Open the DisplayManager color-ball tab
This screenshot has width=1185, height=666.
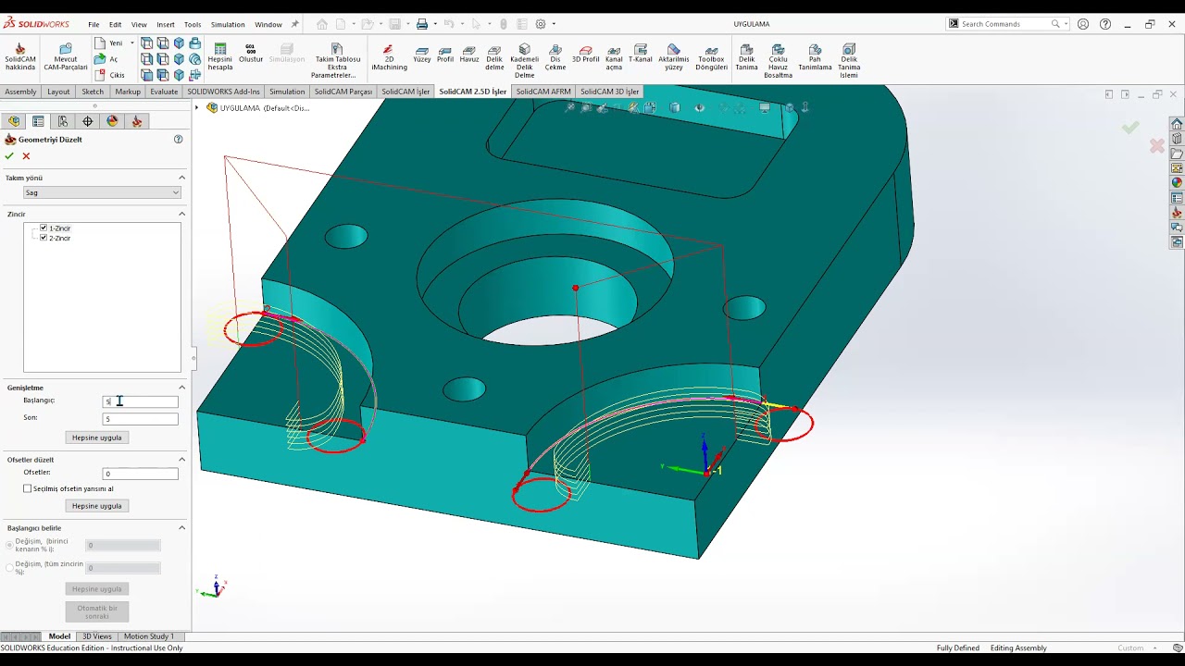[112, 121]
